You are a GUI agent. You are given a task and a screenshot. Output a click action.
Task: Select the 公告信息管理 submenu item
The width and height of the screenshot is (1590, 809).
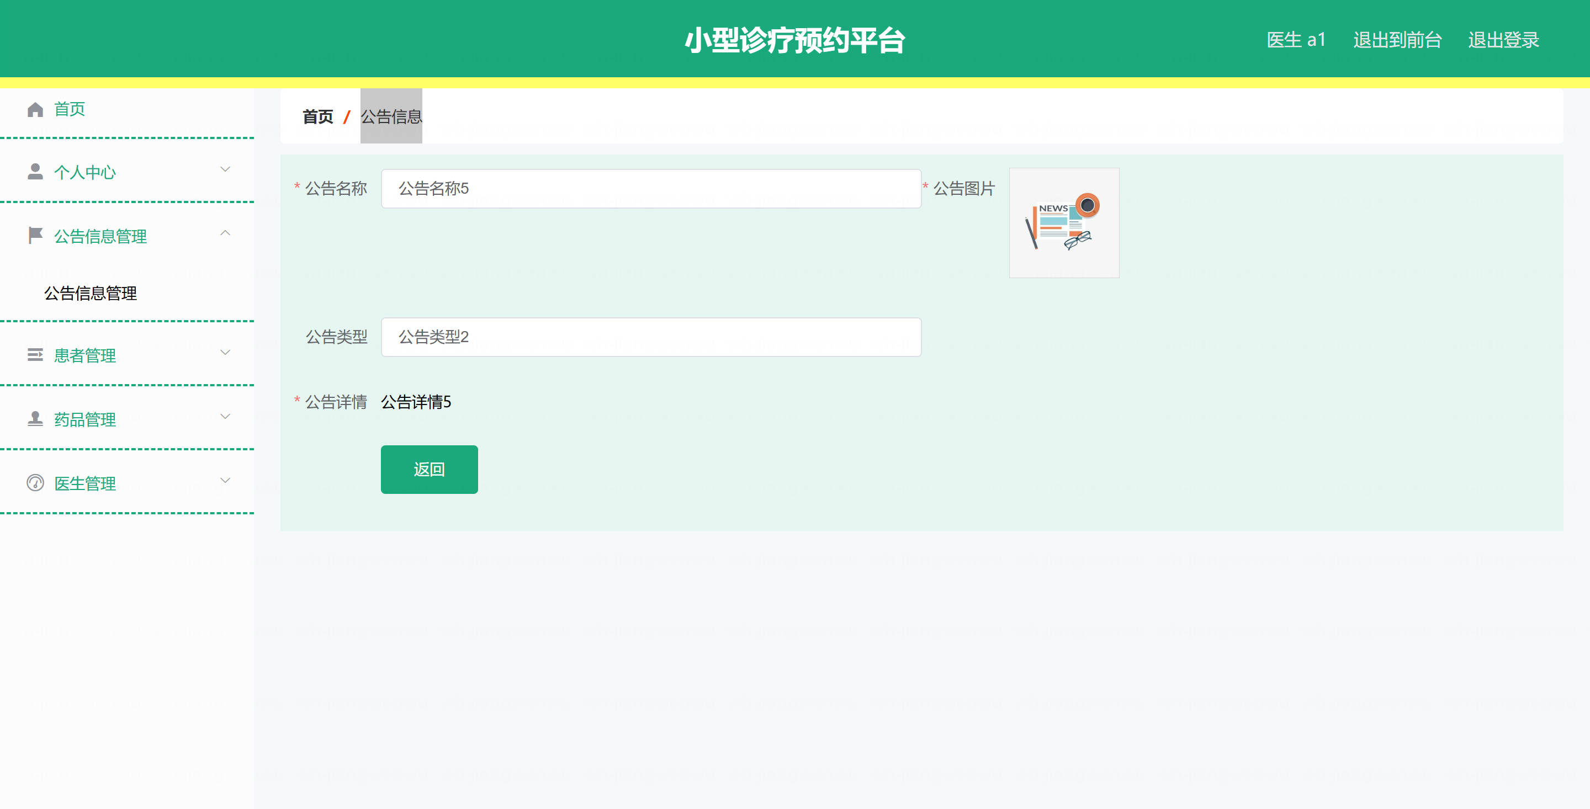(91, 293)
